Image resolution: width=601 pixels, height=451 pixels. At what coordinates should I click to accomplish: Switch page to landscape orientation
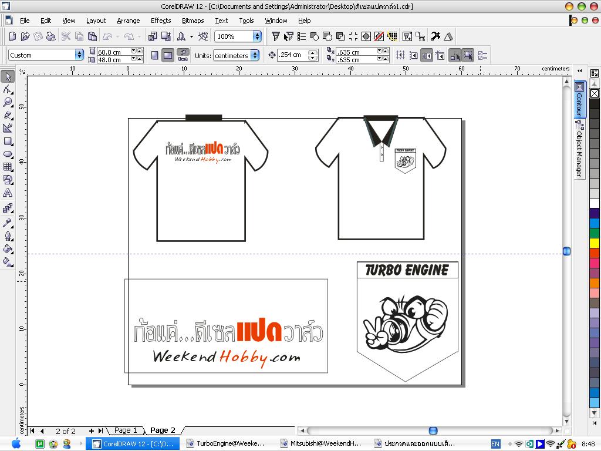click(x=168, y=55)
